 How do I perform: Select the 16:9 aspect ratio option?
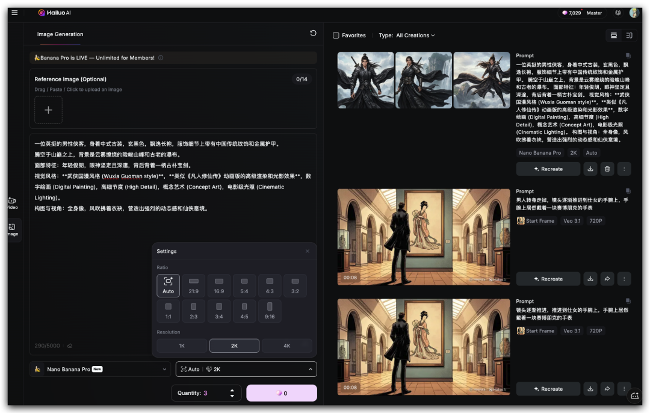pos(218,285)
